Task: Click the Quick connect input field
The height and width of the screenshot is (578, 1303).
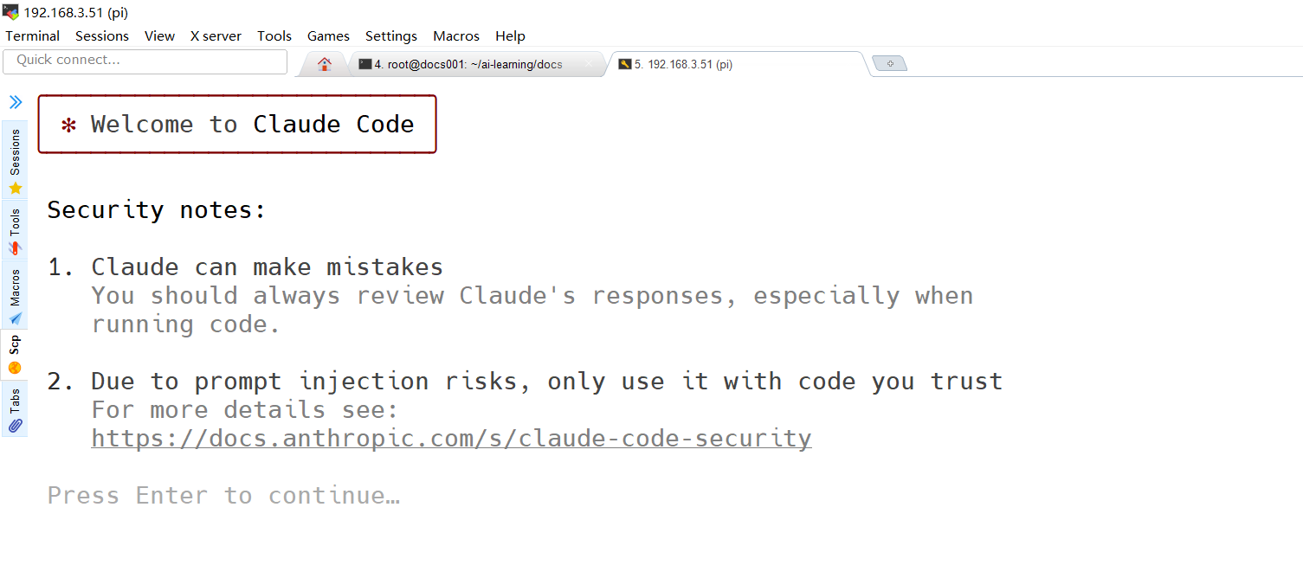Action: click(145, 61)
